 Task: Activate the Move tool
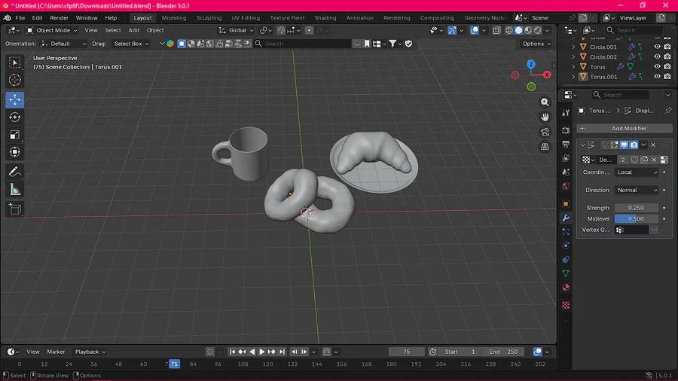coord(15,100)
